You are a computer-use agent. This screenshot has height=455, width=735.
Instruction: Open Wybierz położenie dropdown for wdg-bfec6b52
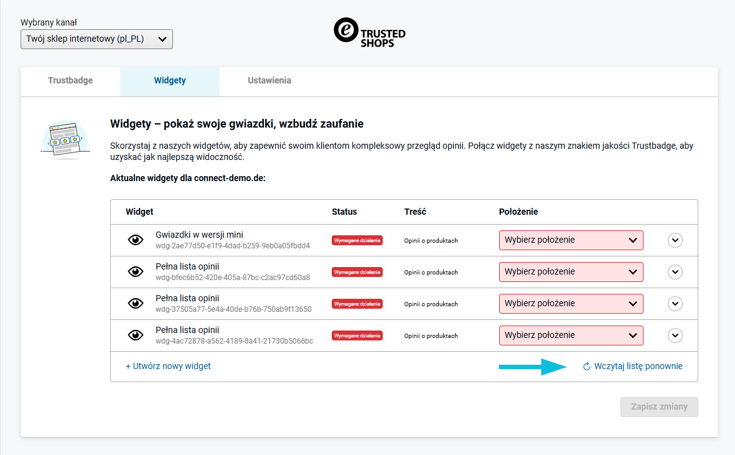click(571, 272)
